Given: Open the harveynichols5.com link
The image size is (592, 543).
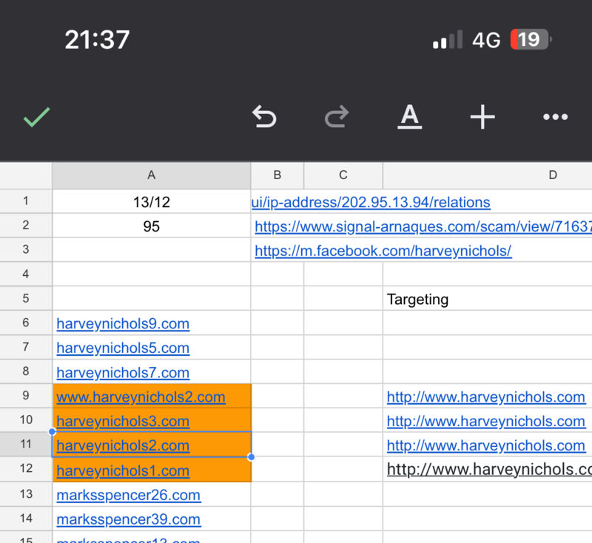Looking at the screenshot, I should (123, 348).
